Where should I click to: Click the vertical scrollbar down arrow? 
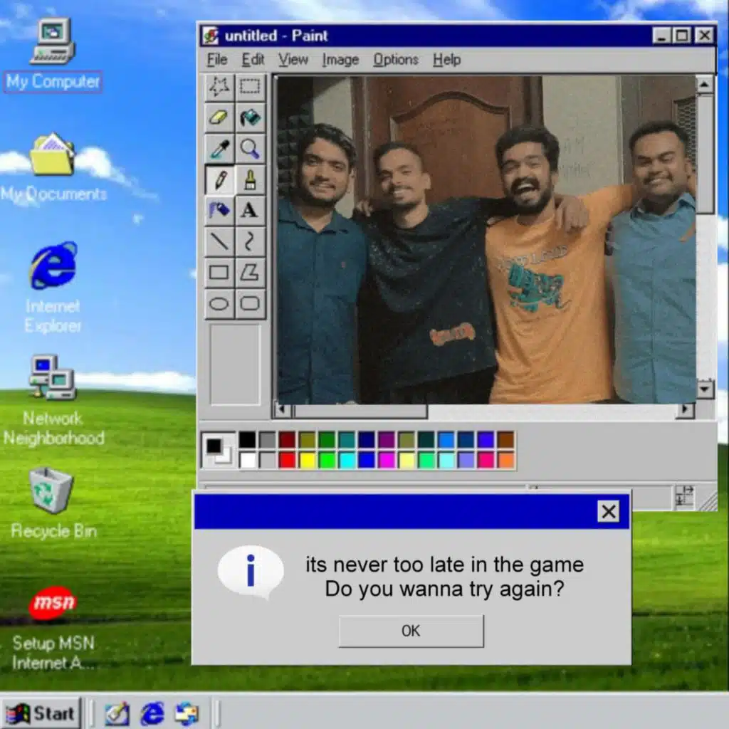point(705,389)
